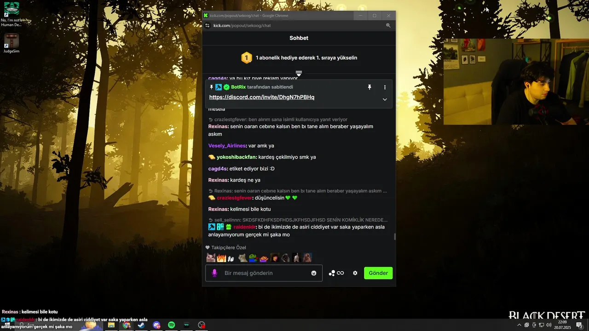The width and height of the screenshot is (589, 331).
Task: Open pinned message three-dot options menu
Action: tap(385, 87)
